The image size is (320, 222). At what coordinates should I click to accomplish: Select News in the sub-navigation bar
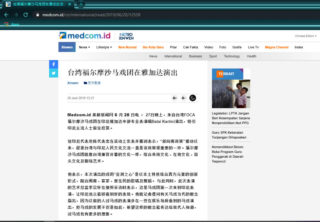pos(153,56)
